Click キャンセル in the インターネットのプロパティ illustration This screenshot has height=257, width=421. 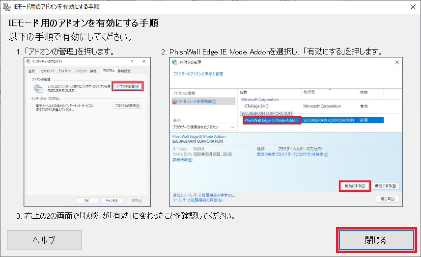pyautogui.click(x=112, y=201)
